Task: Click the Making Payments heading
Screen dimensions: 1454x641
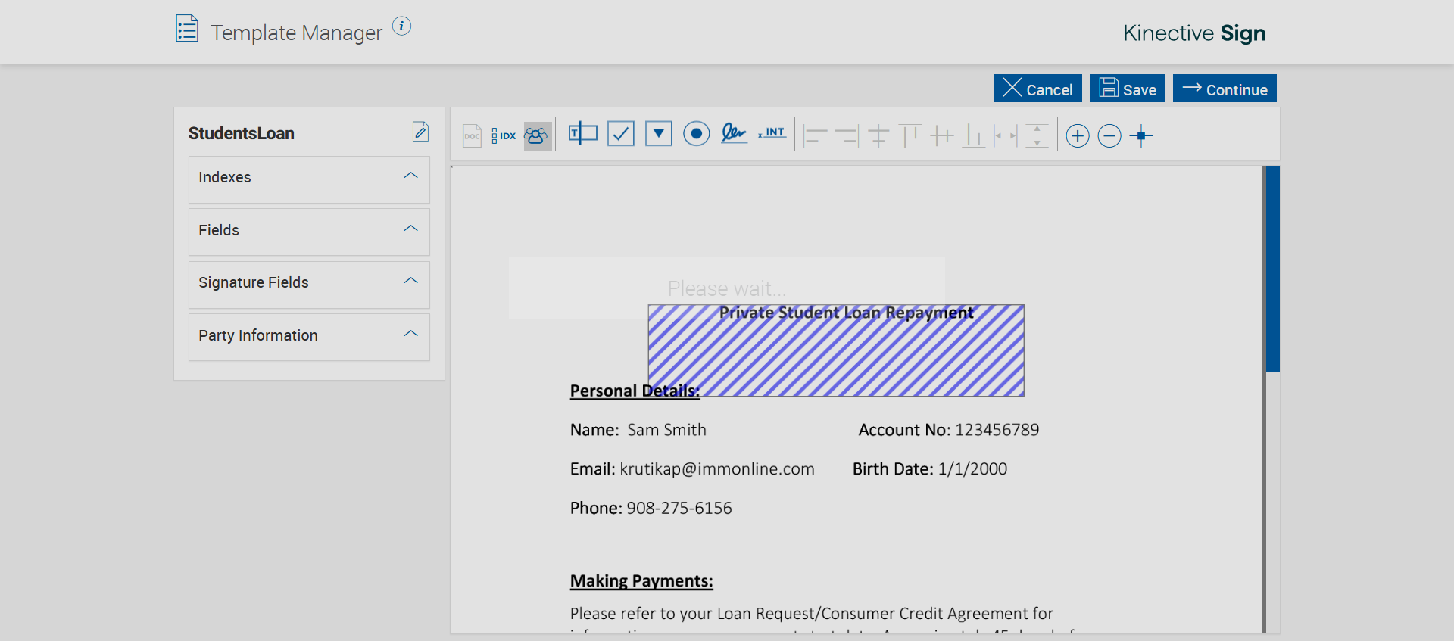Action: [641, 580]
